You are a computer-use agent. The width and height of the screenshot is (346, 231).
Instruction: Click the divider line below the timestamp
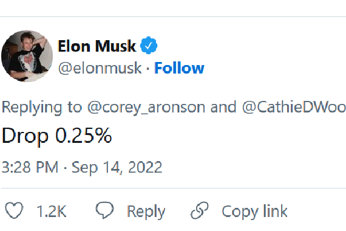[174, 188]
